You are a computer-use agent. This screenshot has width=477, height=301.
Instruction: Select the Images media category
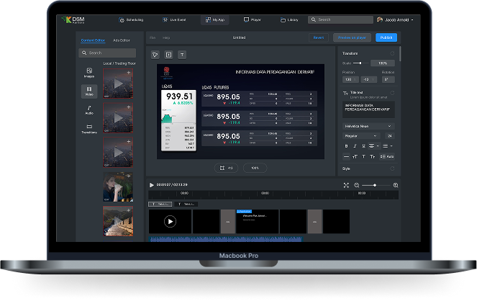pyautogui.click(x=89, y=73)
